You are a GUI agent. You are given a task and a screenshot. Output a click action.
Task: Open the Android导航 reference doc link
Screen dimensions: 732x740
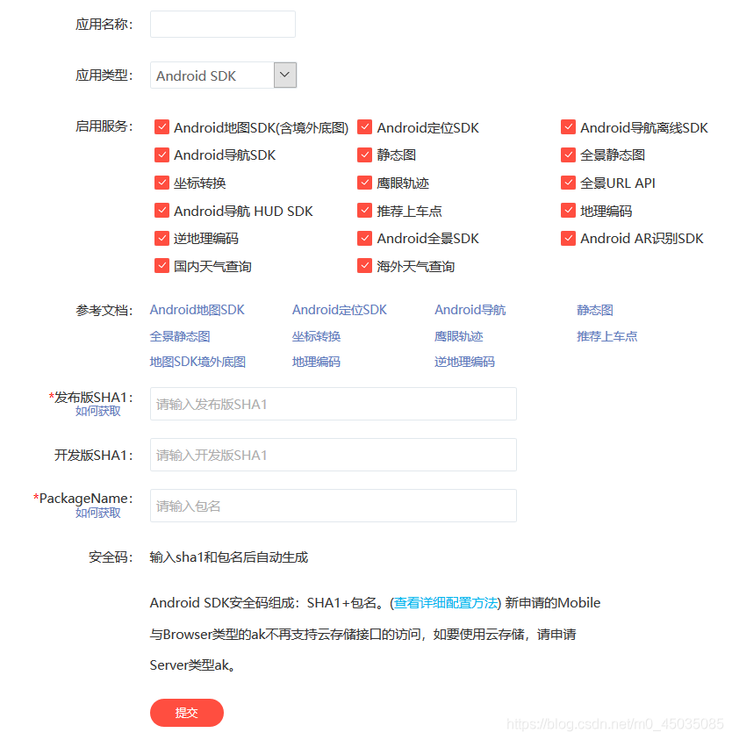tap(470, 310)
